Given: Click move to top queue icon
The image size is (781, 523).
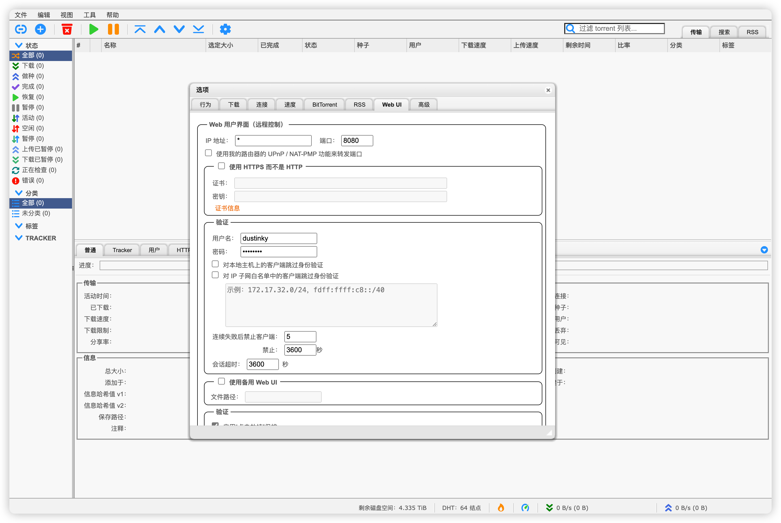Looking at the screenshot, I should pos(140,29).
